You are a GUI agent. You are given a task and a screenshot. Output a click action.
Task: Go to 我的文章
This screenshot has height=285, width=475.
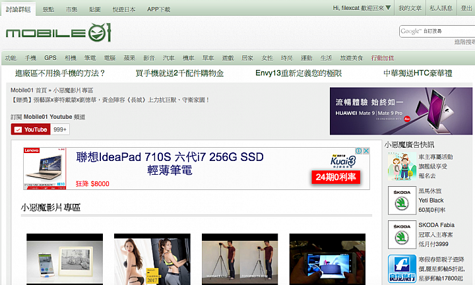coord(410,8)
